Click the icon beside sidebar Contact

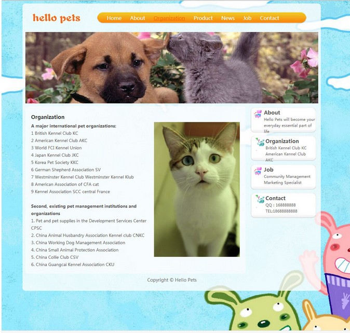point(260,199)
